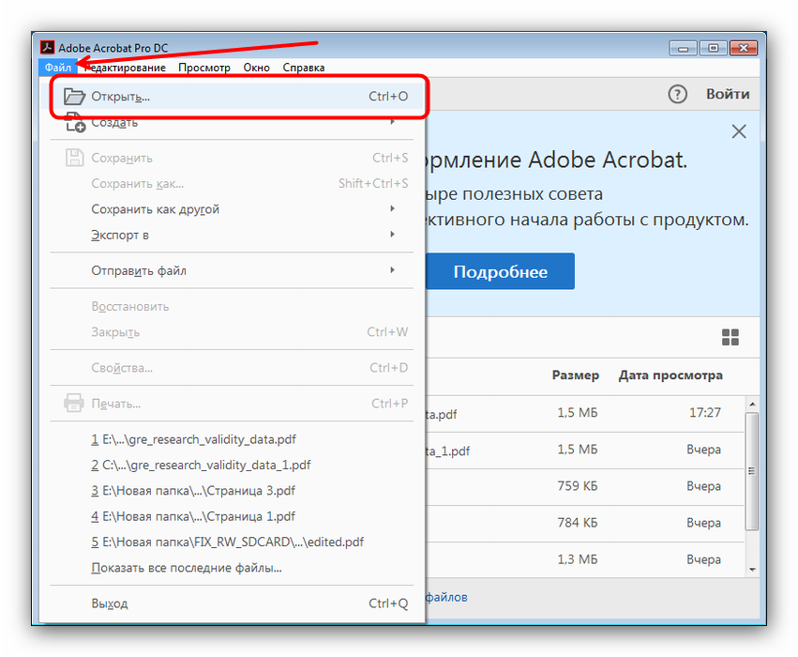The image size is (798, 657).
Task: Click the Create document icon
Action: click(74, 123)
